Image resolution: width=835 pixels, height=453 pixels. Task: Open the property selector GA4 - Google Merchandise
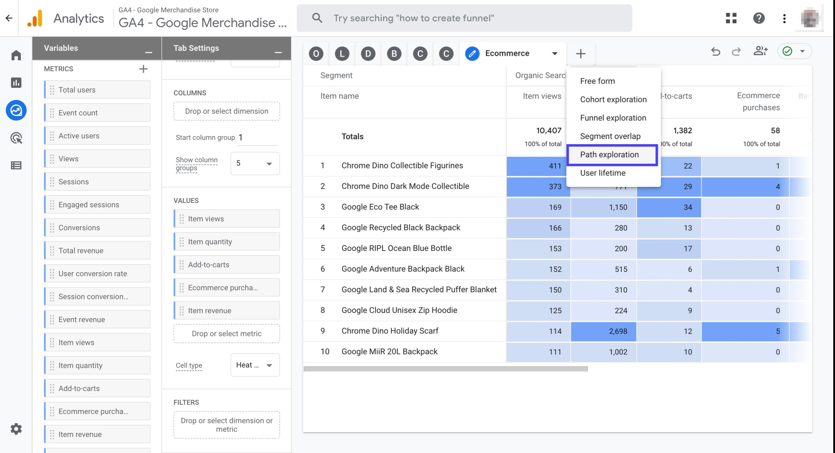tap(203, 18)
